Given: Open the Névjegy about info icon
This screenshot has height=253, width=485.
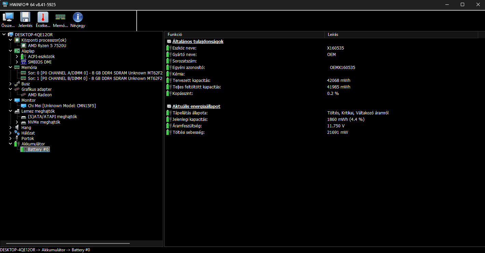Looking at the screenshot, I should tap(78, 17).
